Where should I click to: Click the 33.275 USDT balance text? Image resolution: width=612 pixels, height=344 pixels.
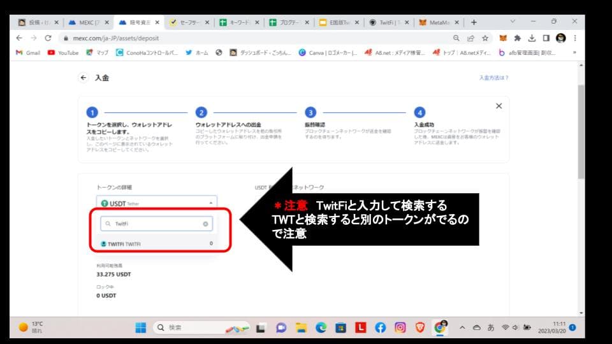coord(113,274)
